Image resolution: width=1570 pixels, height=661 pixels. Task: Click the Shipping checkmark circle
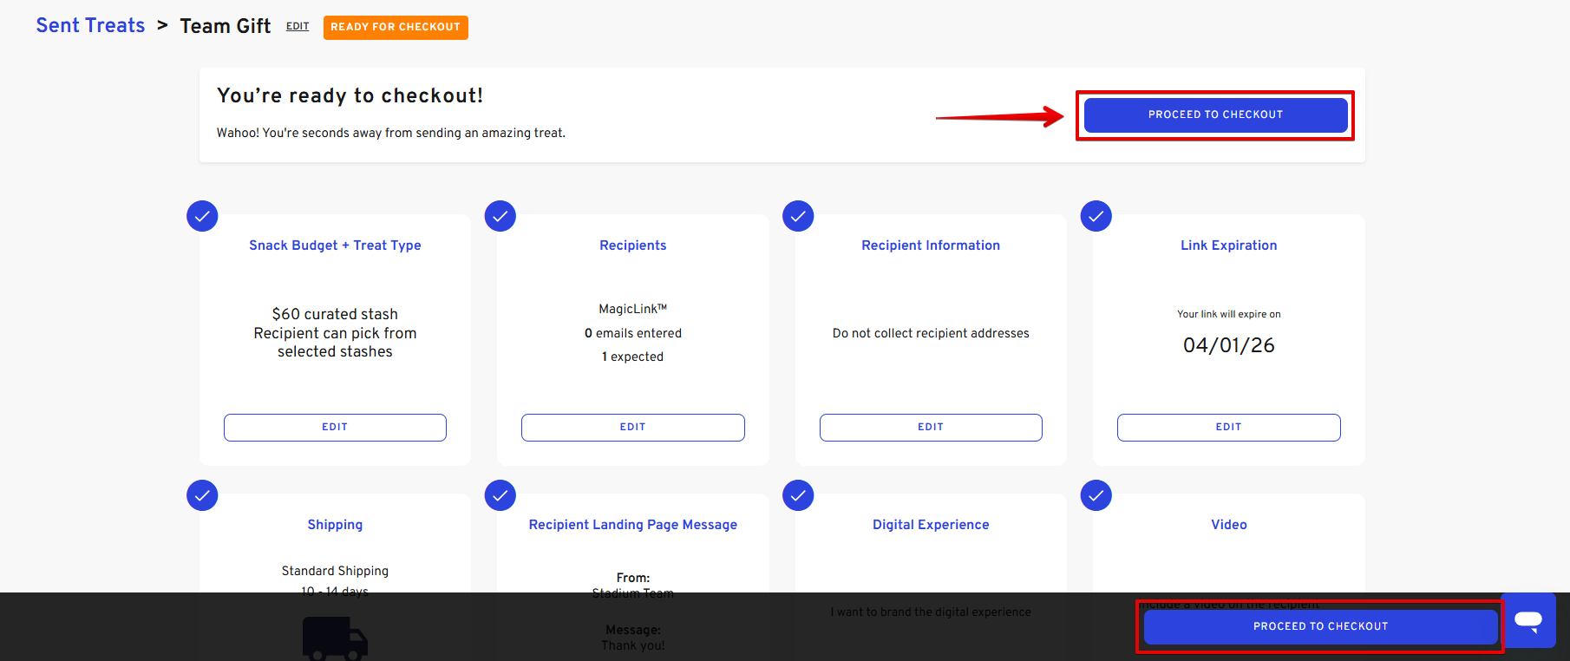point(202,495)
